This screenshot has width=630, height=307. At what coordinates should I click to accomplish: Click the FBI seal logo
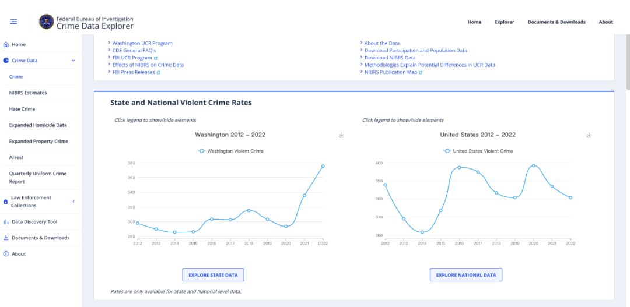coord(46,22)
